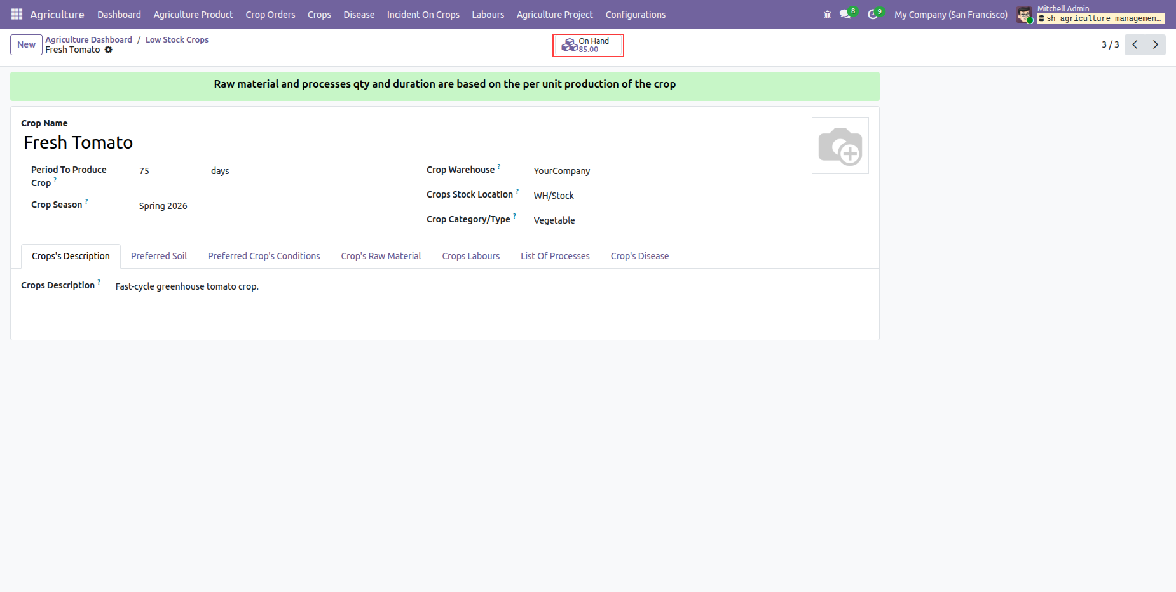The image size is (1176, 592).
Task: Open the Agriculture Product menu
Action: (x=193, y=14)
